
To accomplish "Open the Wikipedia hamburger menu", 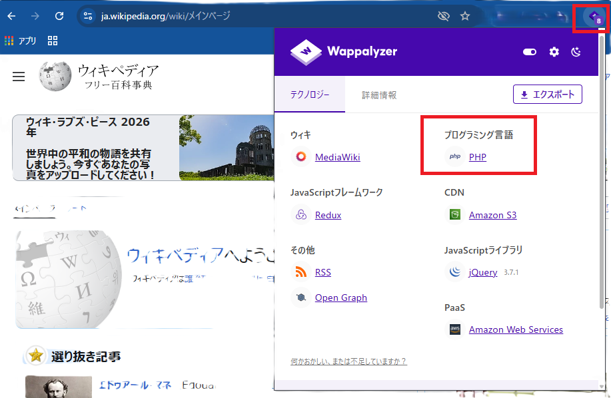I will pyautogui.click(x=19, y=77).
